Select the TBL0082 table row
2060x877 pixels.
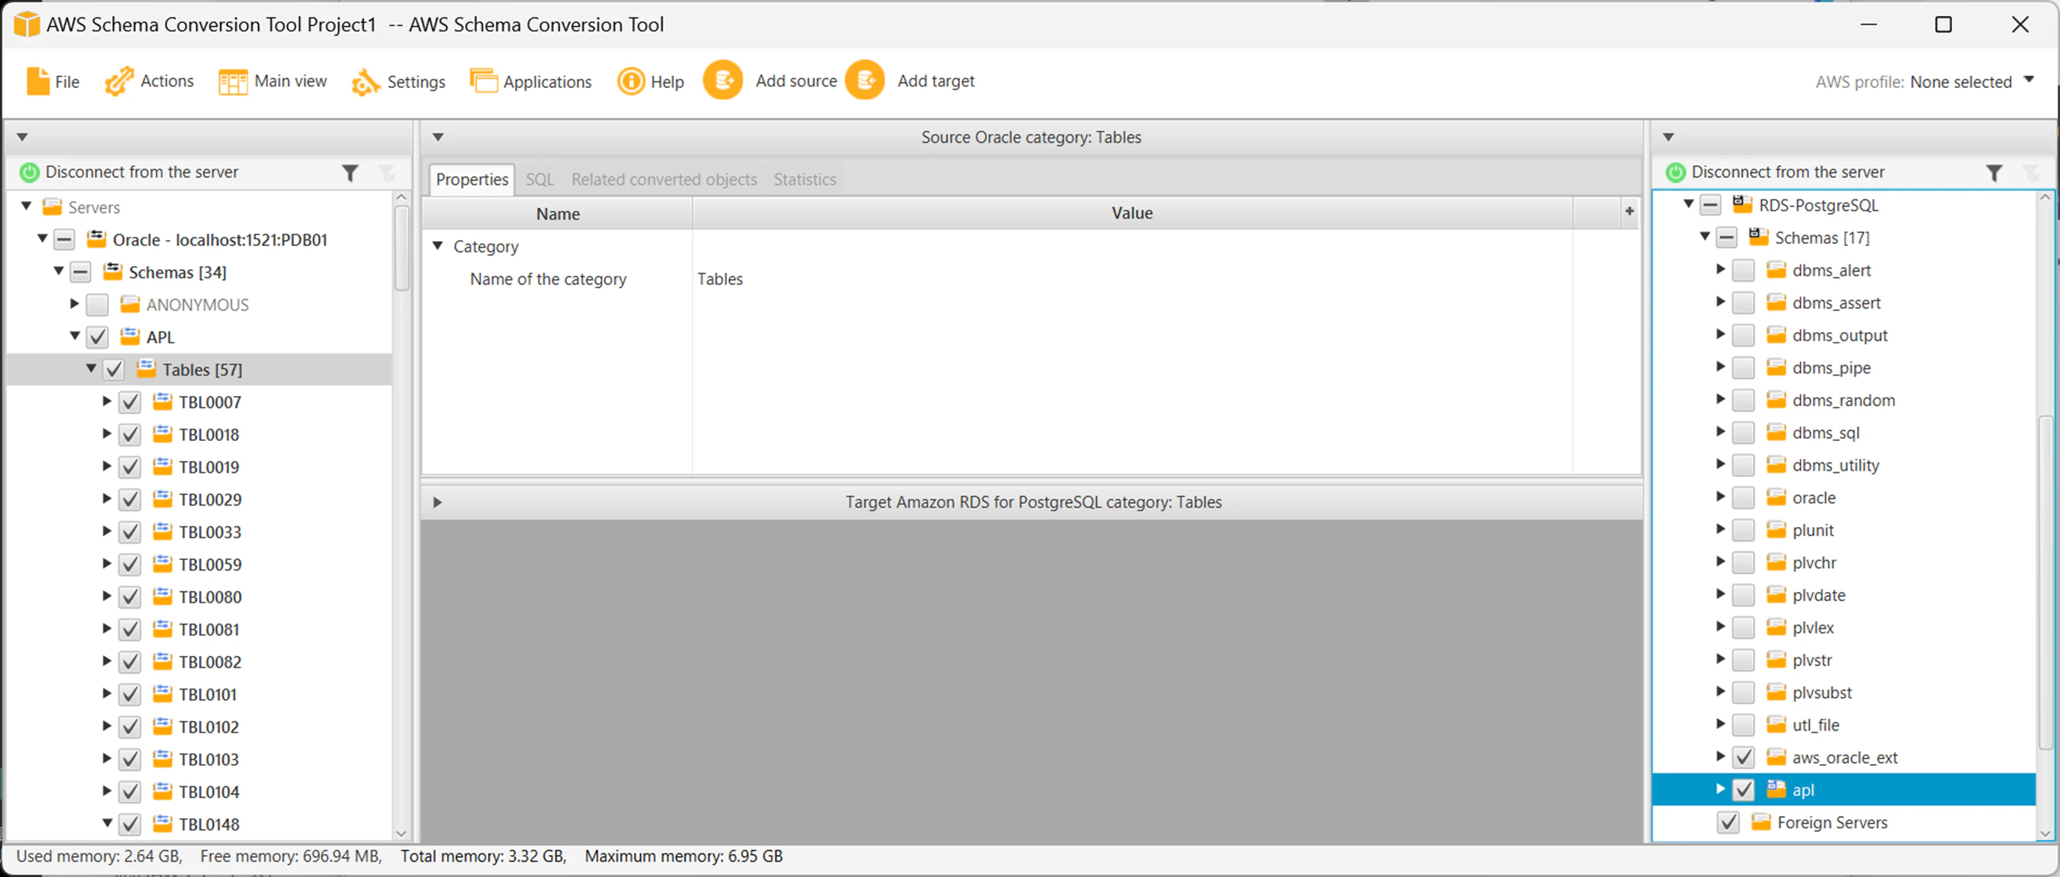pos(200,662)
